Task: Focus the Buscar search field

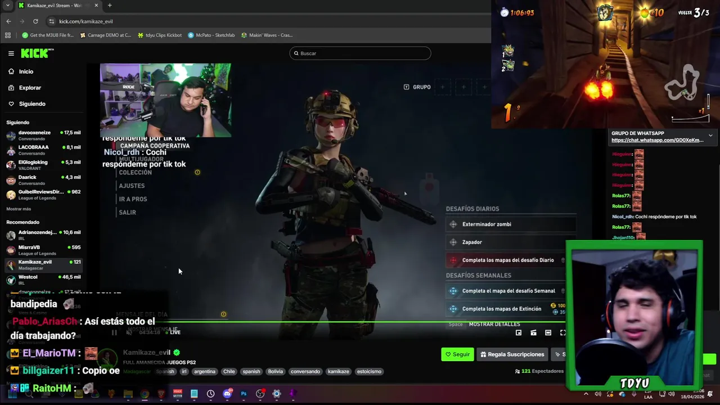Action: pos(360,53)
